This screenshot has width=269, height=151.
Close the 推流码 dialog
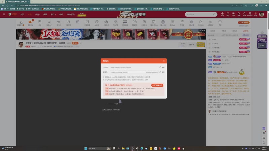click(164, 61)
